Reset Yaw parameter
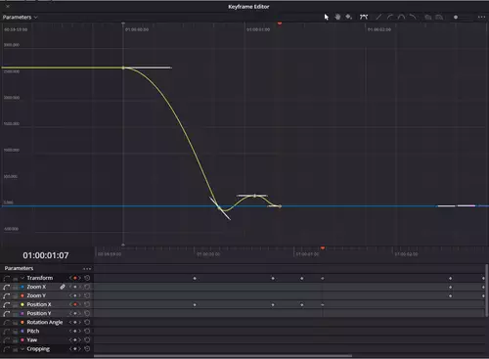Viewport: 489px width, 359px height. pyautogui.click(x=87, y=339)
